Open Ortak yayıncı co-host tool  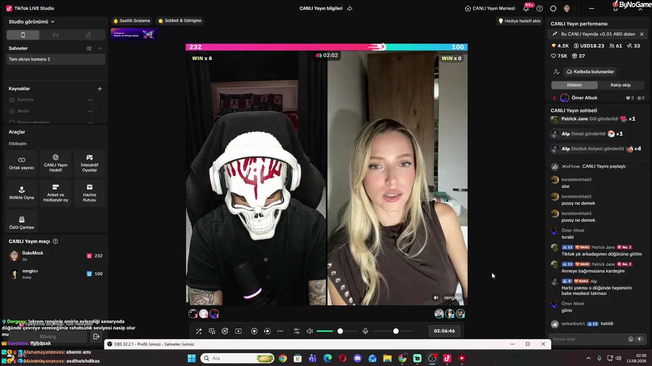tap(21, 163)
